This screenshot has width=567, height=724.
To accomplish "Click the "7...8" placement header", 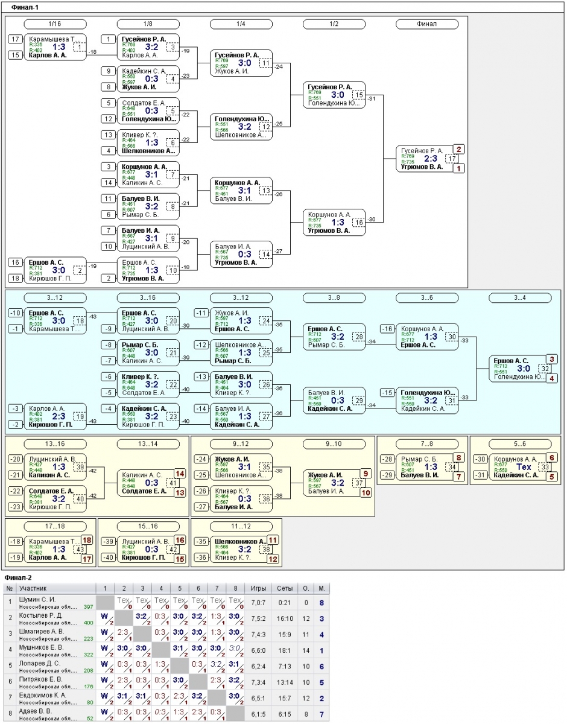I will tap(426, 444).
